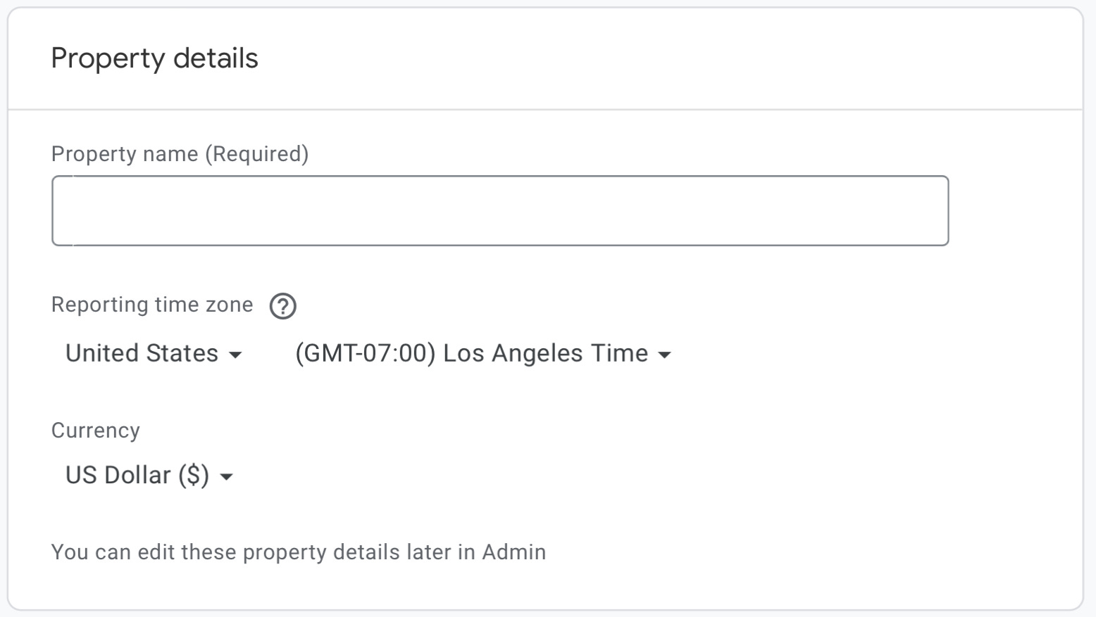Open the United States country dropdown
Image resolution: width=1096 pixels, height=617 pixels.
154,353
